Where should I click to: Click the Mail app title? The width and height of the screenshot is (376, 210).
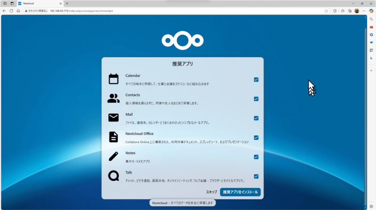pos(129,114)
